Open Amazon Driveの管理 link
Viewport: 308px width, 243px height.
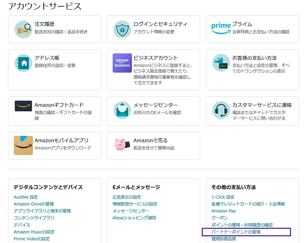(34, 204)
